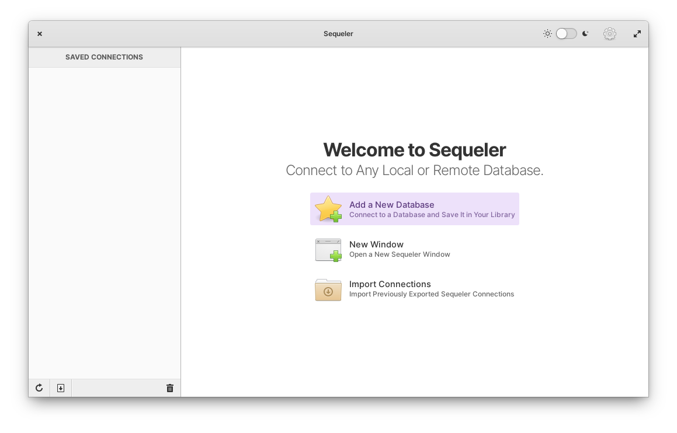Close the Sequeler window
Viewport: 677px width, 433px height.
[40, 34]
